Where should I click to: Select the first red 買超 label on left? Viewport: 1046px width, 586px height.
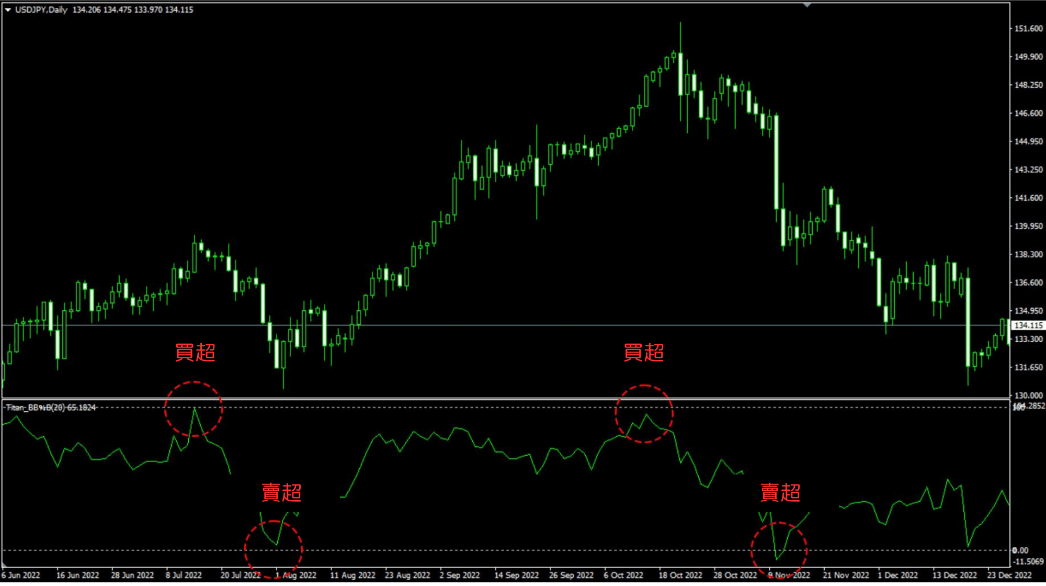click(x=195, y=353)
